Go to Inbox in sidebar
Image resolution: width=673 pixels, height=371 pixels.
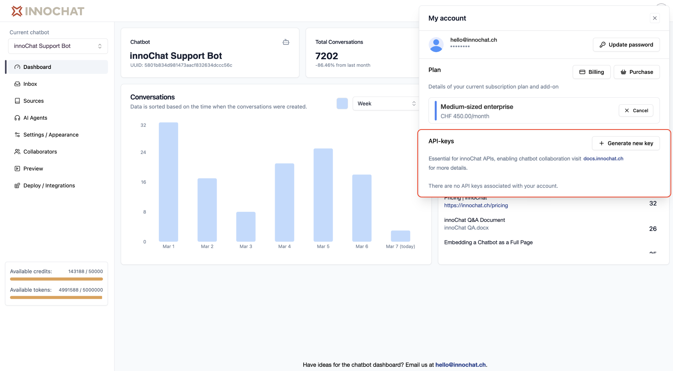[58, 84]
